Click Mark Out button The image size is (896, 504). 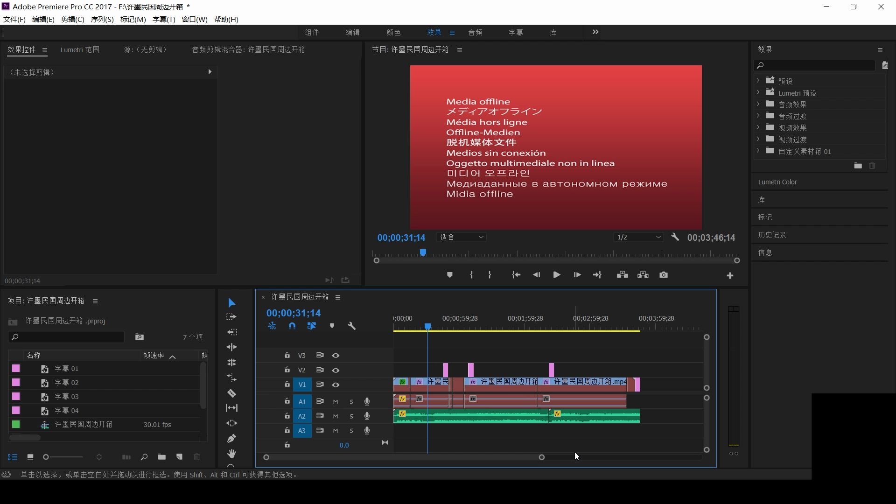[490, 275]
